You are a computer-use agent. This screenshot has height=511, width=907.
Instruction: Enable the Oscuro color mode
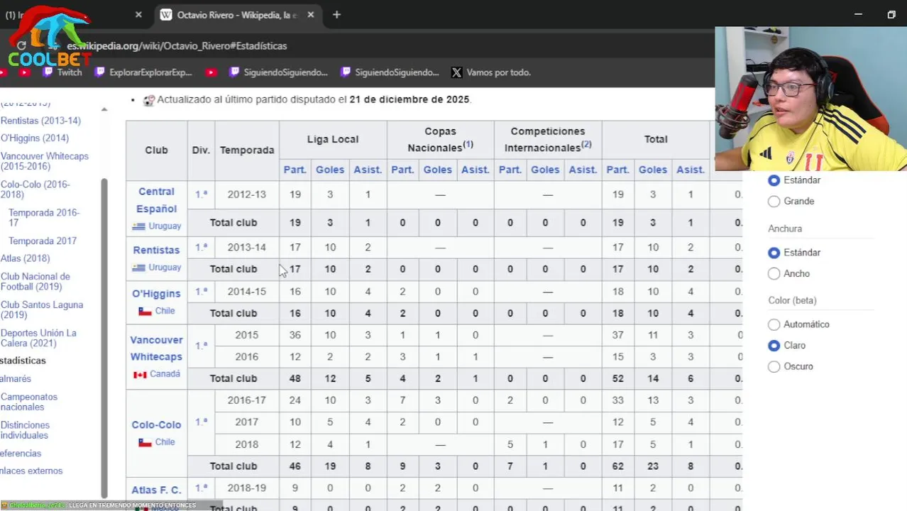point(774,367)
